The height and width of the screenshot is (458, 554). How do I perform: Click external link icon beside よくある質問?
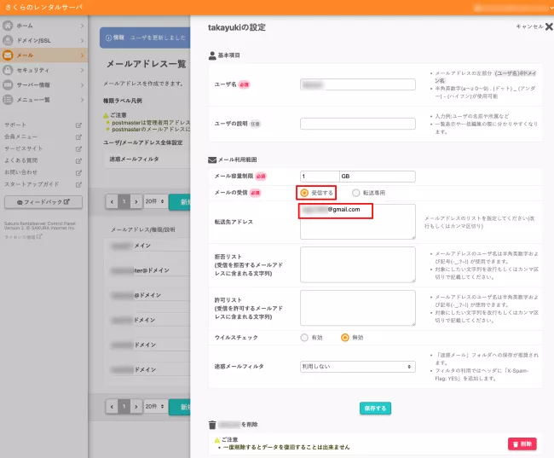78,160
